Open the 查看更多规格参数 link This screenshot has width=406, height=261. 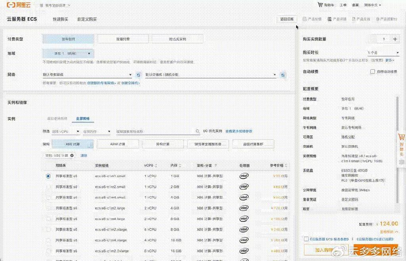tap(239, 131)
